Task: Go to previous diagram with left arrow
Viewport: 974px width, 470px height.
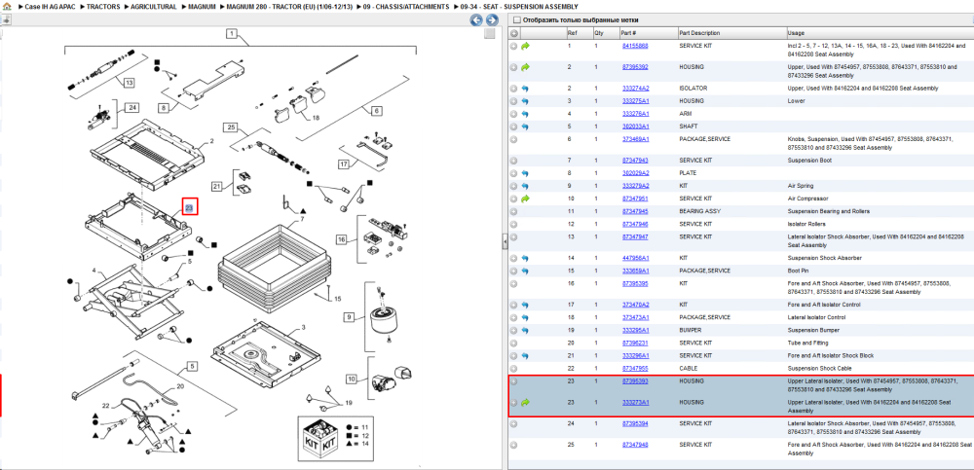Action: (x=476, y=20)
